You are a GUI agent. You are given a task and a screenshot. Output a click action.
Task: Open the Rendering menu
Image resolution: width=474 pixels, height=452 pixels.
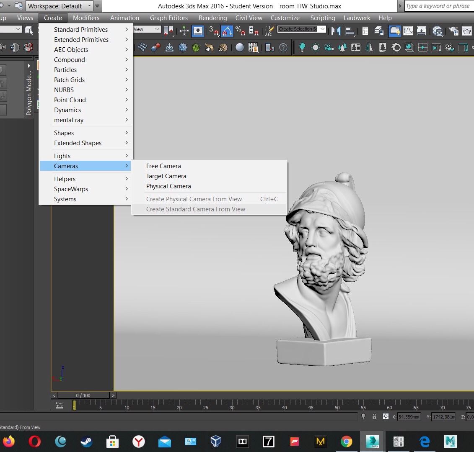(212, 18)
